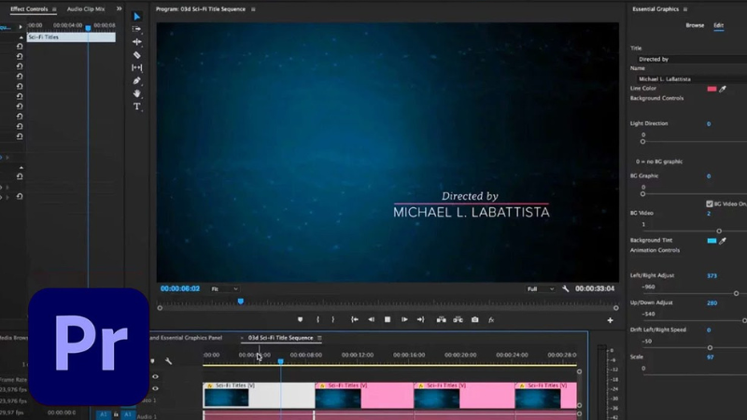Pick Line Color with eyedropper
The image size is (747, 420).
pos(723,89)
